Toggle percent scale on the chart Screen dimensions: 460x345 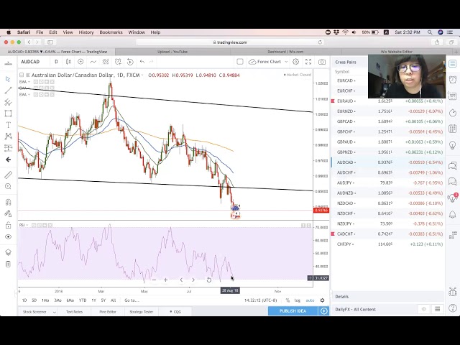[x=287, y=300]
